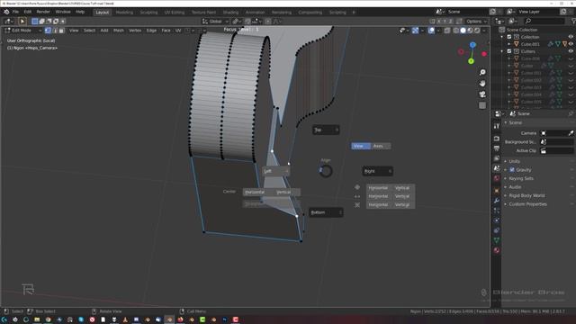Viewport: 576px width, 324px height.
Task: Click the blue Z axis gizmo ball
Action: click(472, 45)
